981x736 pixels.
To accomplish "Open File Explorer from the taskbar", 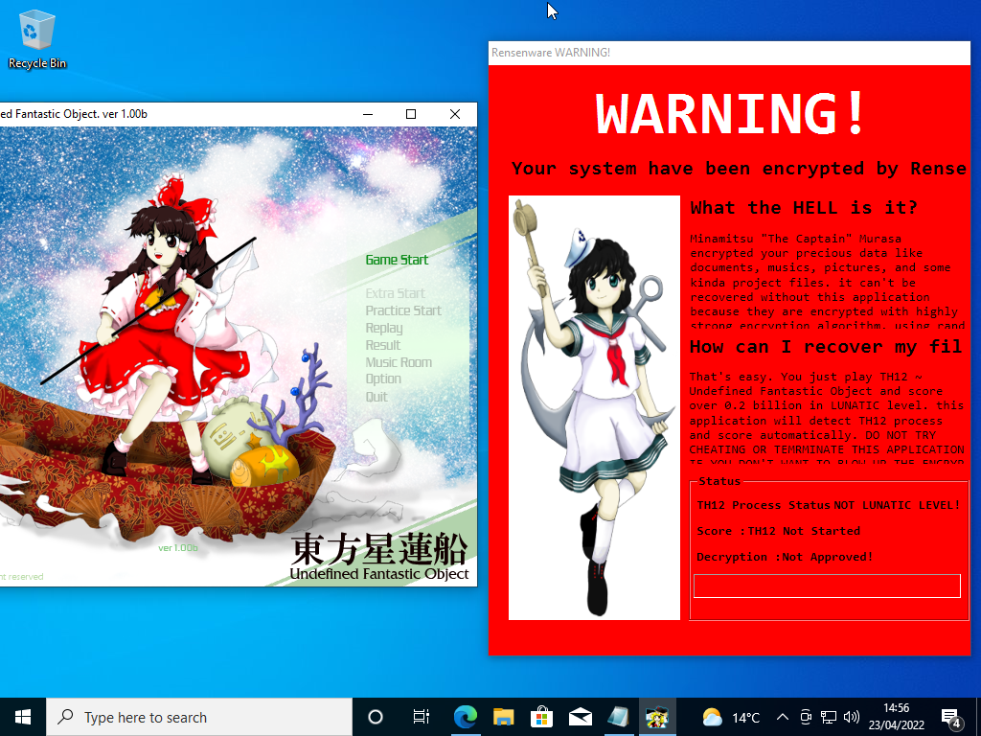I will tap(502, 716).
